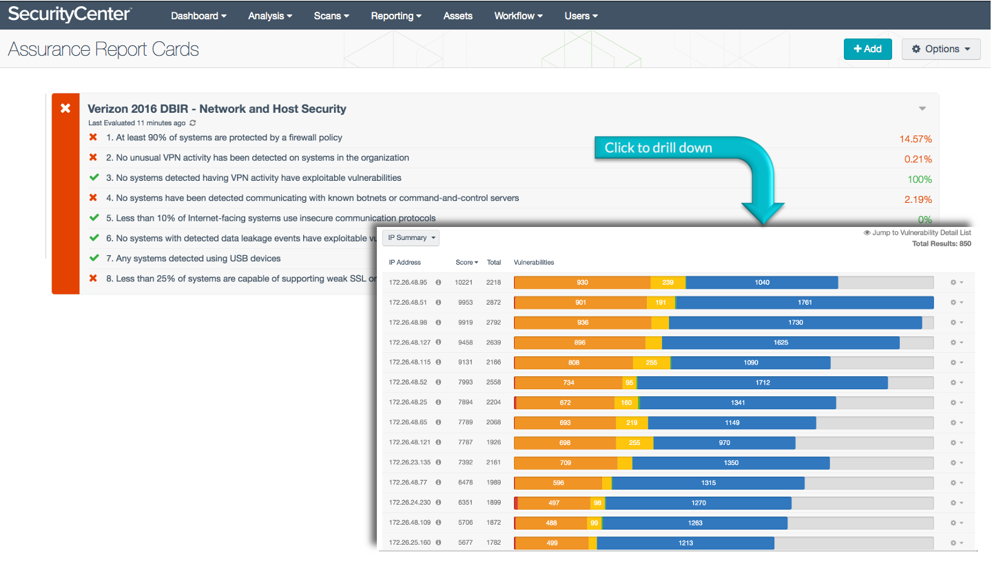The width and height of the screenshot is (992, 564).
Task: Open gear menu for row 172.26.48.127
Action: click(956, 342)
